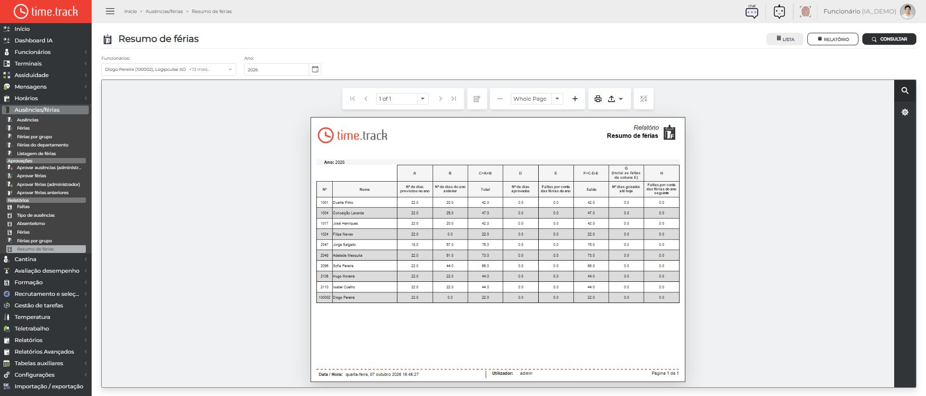Click the time.track logo
This screenshot has width=926, height=396.
pos(46,12)
